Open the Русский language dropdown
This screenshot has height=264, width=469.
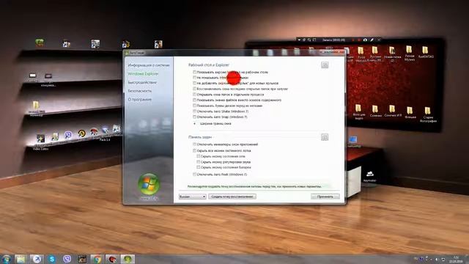[192, 197]
